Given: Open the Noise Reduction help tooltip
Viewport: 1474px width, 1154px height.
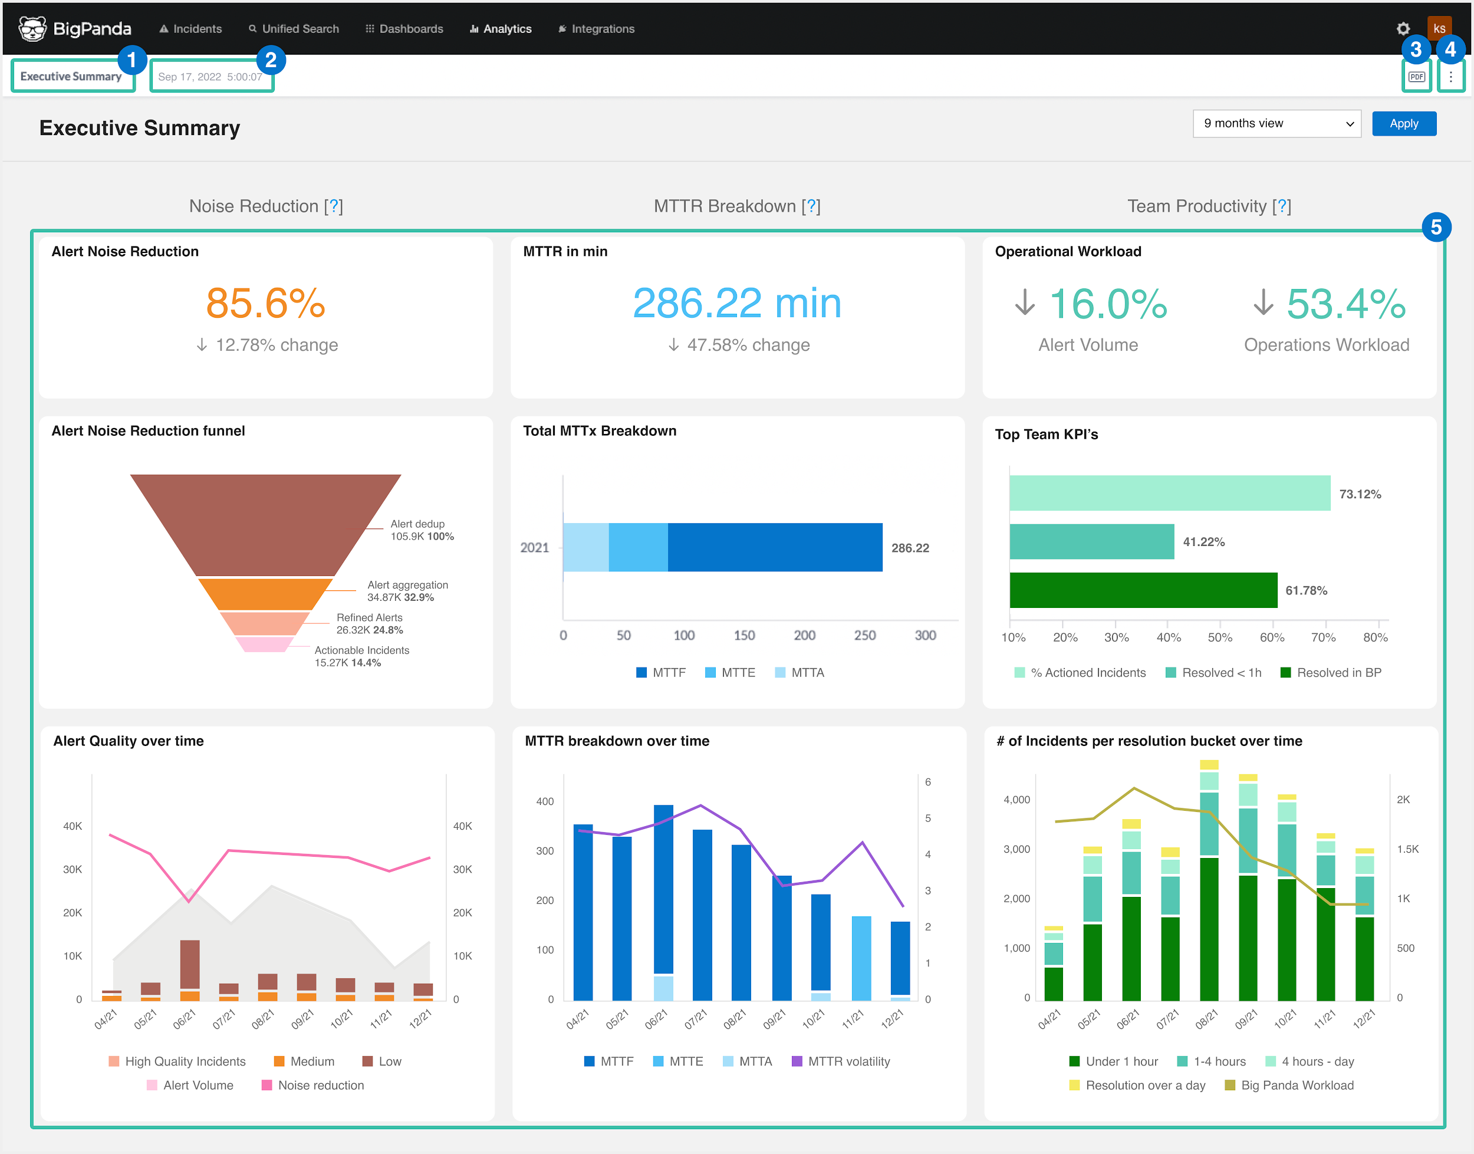Looking at the screenshot, I should 335,206.
